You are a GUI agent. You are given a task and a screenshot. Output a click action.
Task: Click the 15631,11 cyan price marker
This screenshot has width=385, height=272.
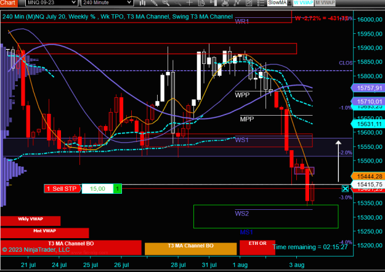pyautogui.click(x=368, y=124)
